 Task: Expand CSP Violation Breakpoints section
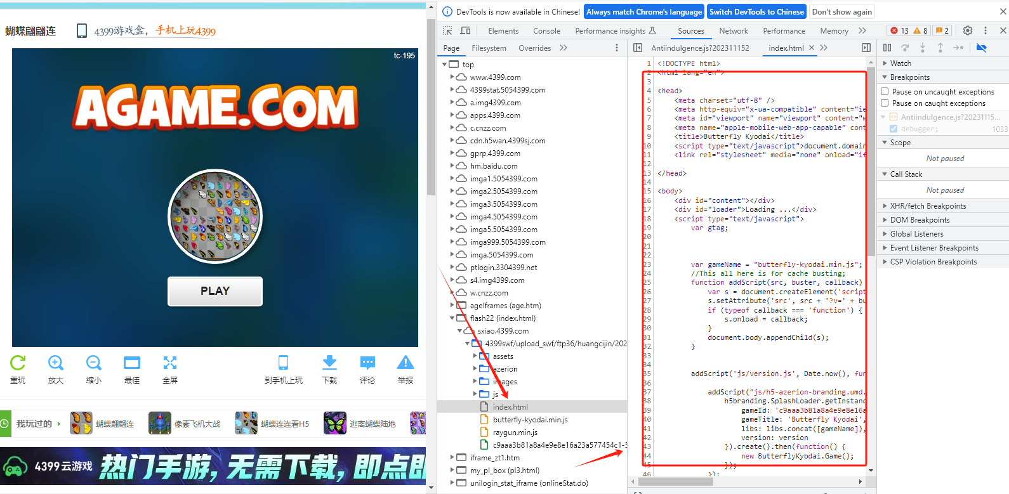click(x=943, y=261)
